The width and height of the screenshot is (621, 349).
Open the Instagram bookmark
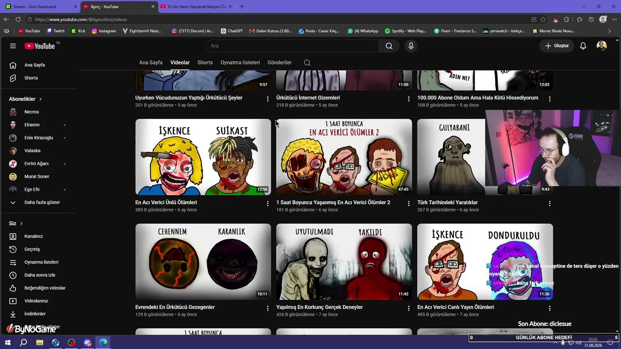click(104, 31)
